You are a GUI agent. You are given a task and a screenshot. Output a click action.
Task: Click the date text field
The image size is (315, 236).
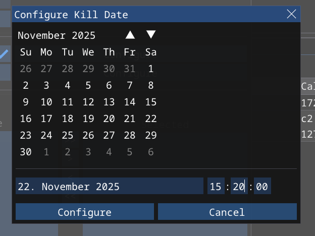pos(109,187)
